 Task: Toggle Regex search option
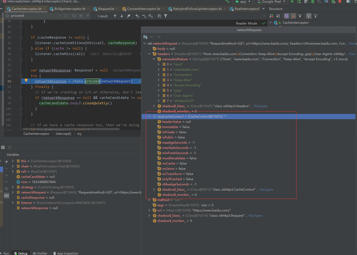tap(88, 16)
